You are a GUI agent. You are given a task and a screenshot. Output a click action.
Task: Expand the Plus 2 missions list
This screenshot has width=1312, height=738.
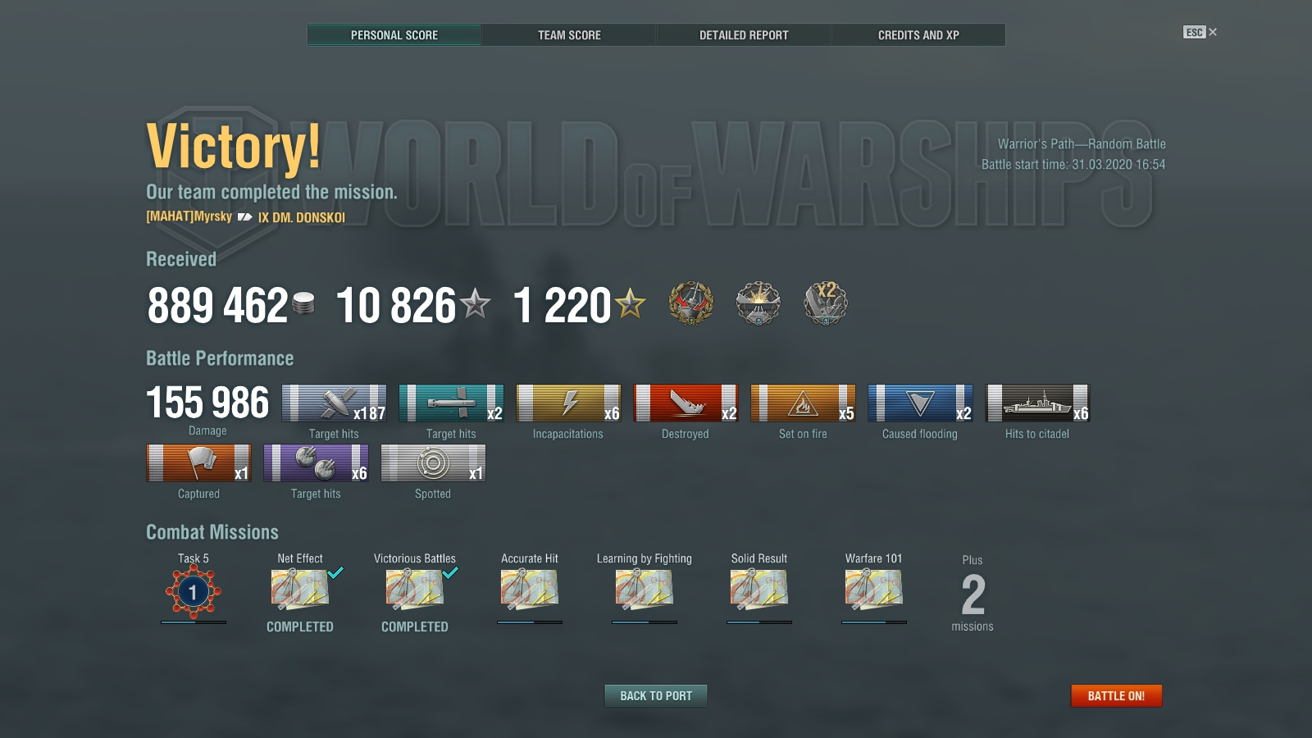(973, 594)
